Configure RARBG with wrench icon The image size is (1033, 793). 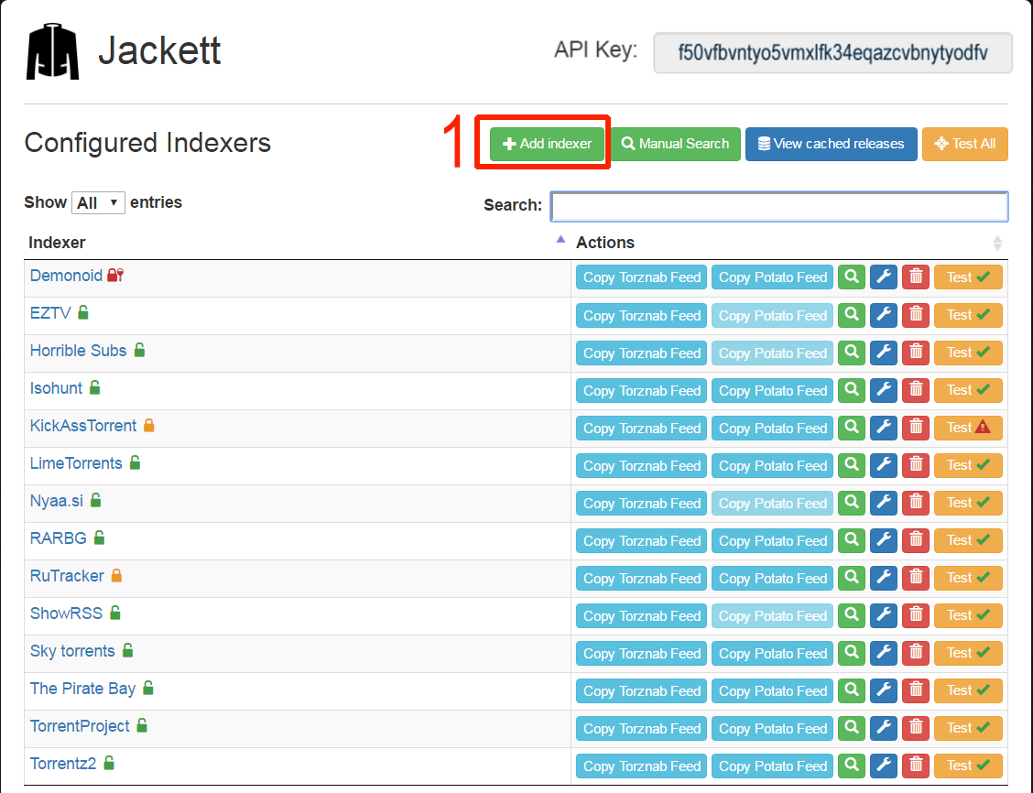(x=884, y=540)
